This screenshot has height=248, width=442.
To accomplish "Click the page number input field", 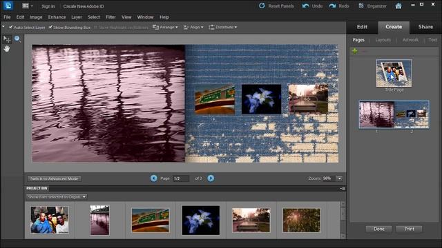I will click(181, 178).
